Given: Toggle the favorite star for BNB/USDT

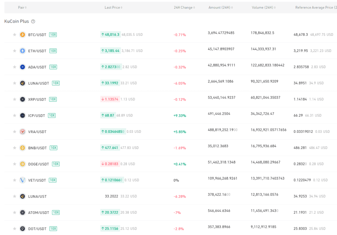Looking at the screenshot, I should coord(14,148).
